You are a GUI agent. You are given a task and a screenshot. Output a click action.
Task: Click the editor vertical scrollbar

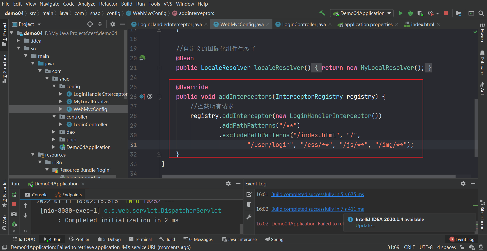point(476,128)
